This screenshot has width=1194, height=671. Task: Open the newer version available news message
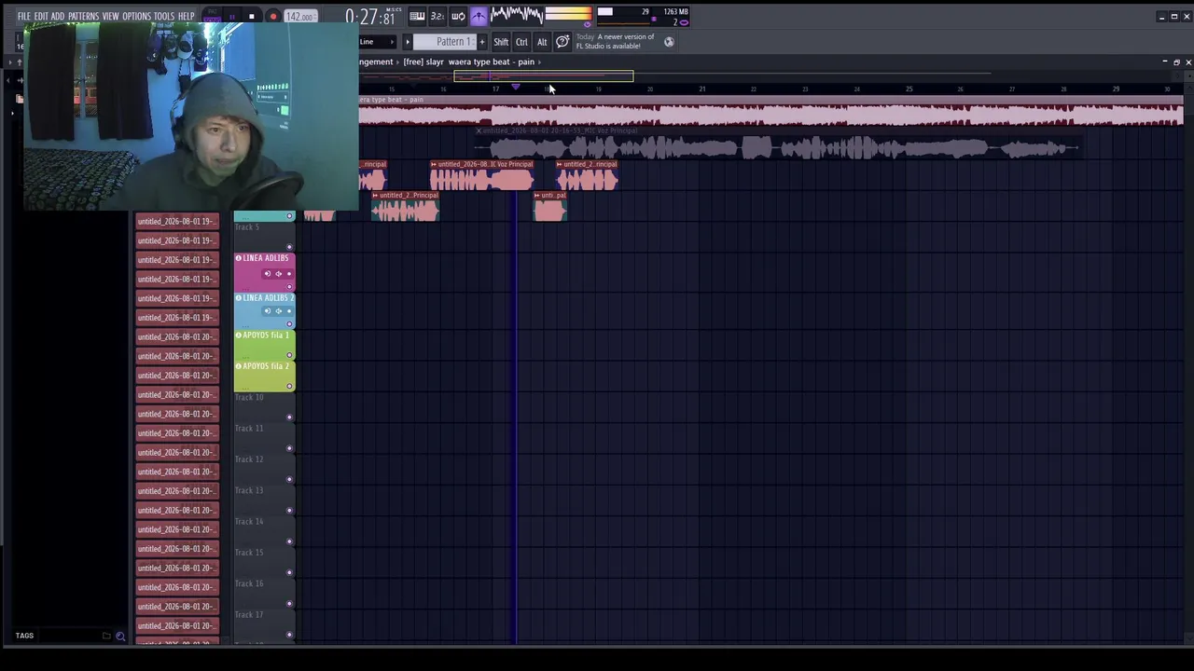616,42
